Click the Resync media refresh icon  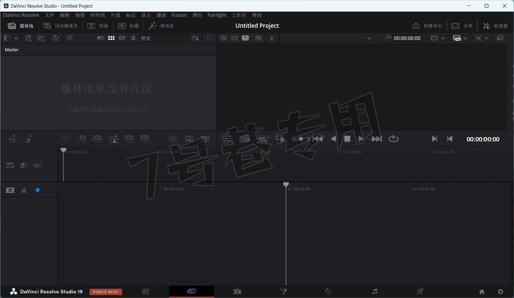pyautogui.click(x=210, y=38)
